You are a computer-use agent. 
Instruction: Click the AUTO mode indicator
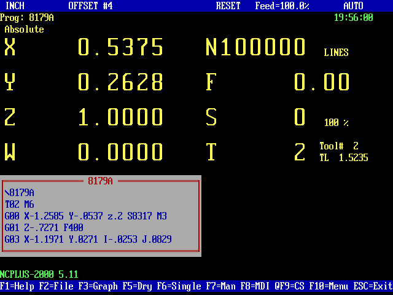click(x=354, y=6)
